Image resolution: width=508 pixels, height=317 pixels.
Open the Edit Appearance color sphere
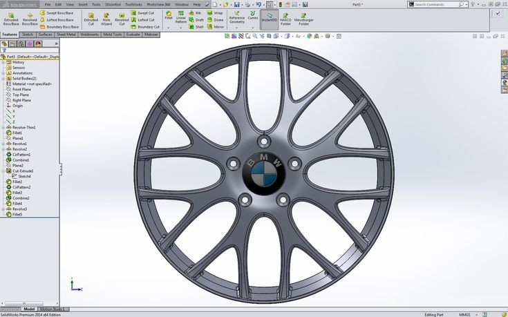click(x=309, y=37)
